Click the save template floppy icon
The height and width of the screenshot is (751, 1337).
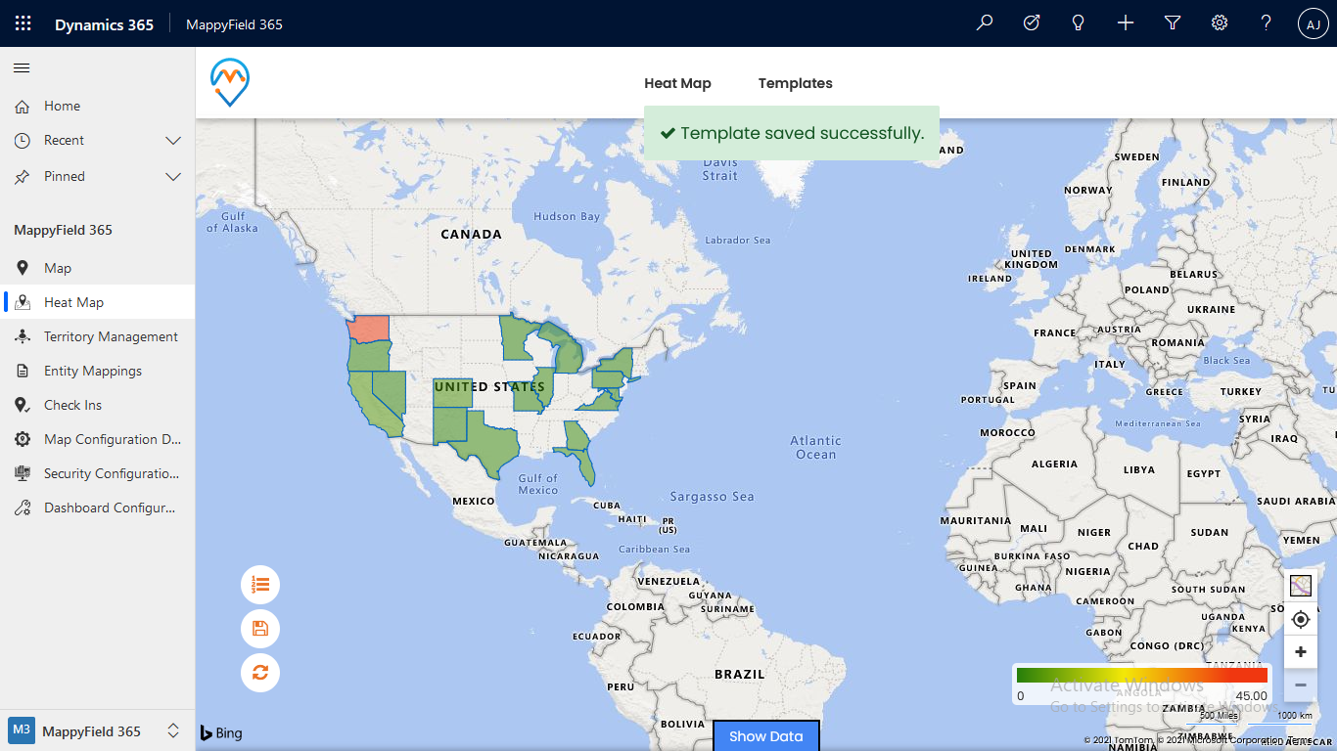(x=260, y=628)
